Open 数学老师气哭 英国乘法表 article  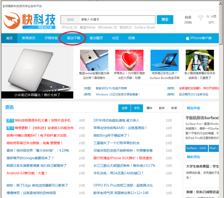coord(121,193)
